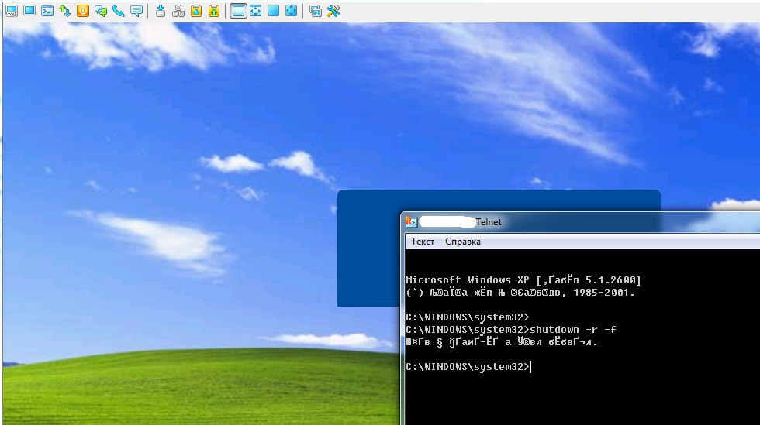760x425 pixels.
Task: Open Text Chat icon
Action: (101, 11)
